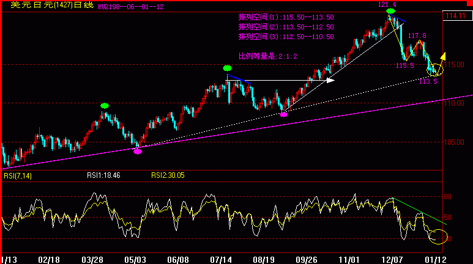Click the 03/28 date label
Image resolution: width=473 pixels, height=264 pixels.
point(92,260)
